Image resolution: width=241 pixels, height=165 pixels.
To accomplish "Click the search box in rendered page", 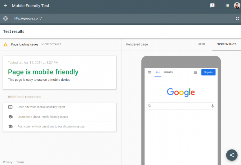I will 181,106.
